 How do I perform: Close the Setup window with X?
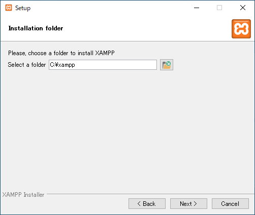(243, 8)
